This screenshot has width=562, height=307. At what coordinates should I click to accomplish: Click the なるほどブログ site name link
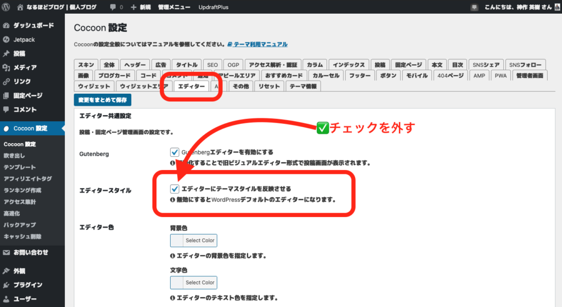pyautogui.click(x=61, y=7)
